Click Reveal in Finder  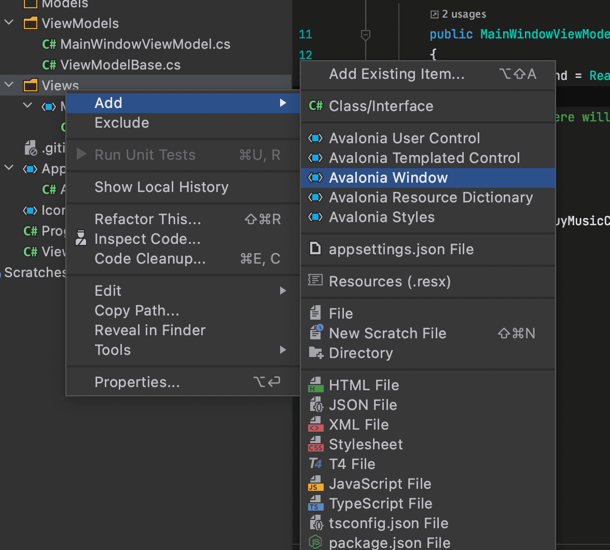point(150,331)
